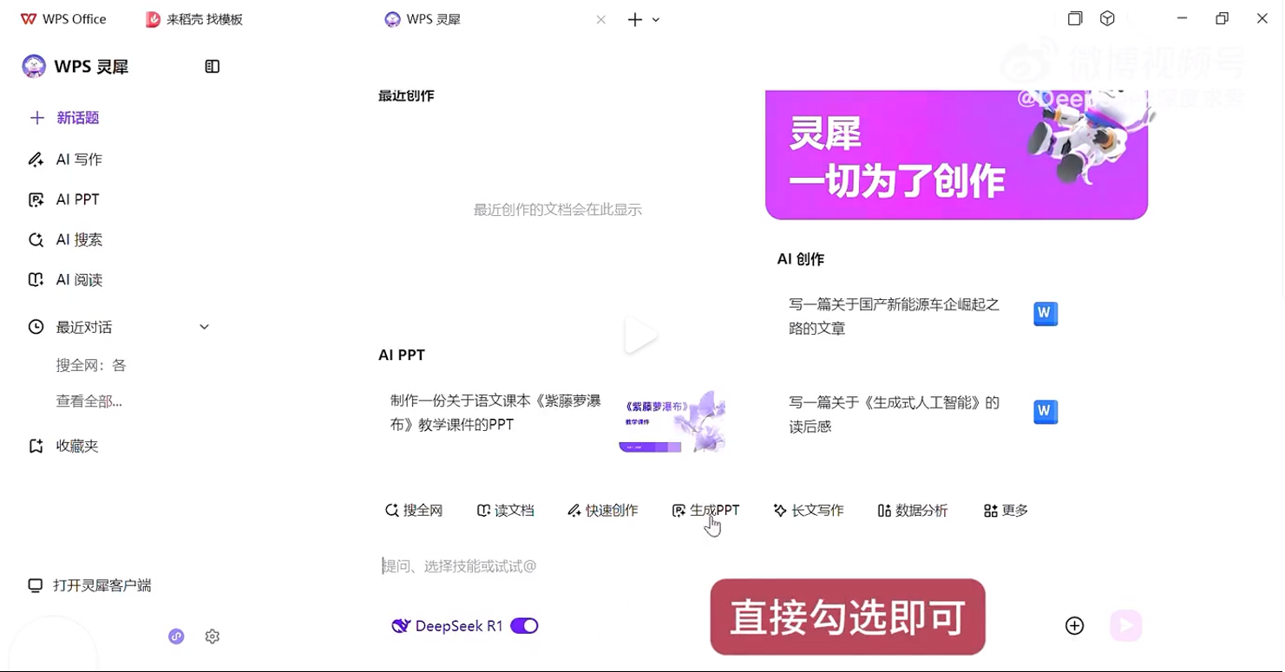
Task: Open AI 搜索 in the sidebar
Action: click(x=66, y=239)
